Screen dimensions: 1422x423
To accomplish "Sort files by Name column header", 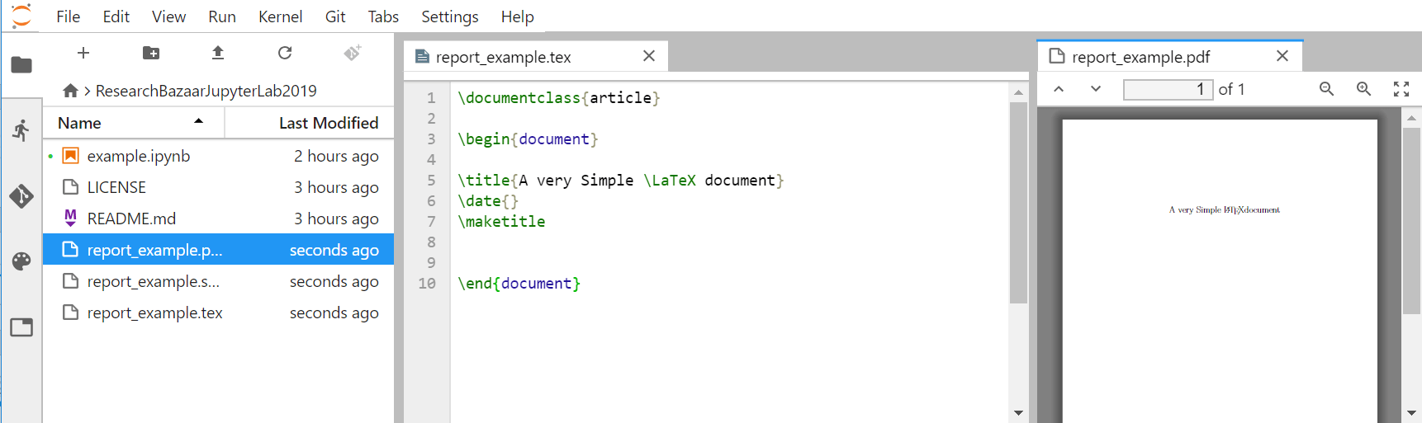I will 133,123.
